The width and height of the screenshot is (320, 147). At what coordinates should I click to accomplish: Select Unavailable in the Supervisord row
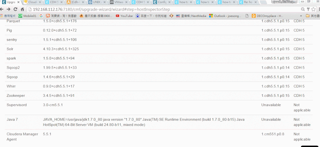coord(271,105)
